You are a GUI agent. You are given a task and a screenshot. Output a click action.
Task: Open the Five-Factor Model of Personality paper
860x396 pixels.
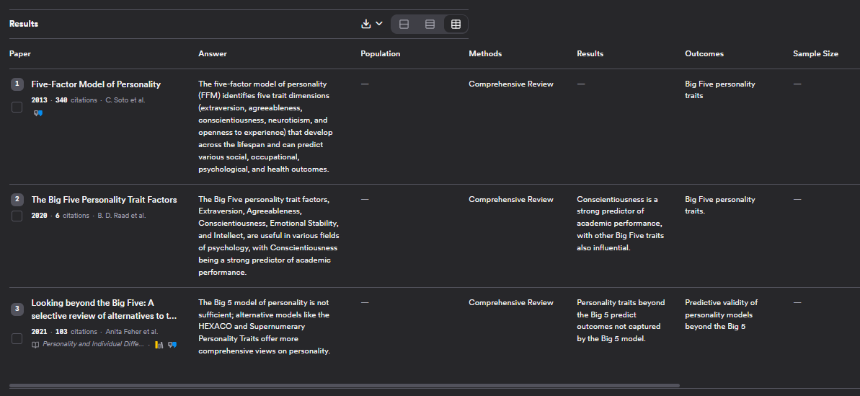(96, 84)
